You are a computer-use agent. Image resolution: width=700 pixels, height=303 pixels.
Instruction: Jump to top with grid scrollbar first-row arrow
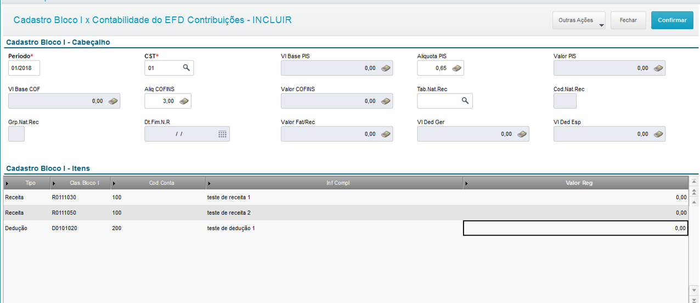(694, 181)
